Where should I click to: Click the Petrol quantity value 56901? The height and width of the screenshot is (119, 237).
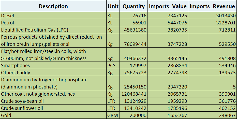point(134,23)
